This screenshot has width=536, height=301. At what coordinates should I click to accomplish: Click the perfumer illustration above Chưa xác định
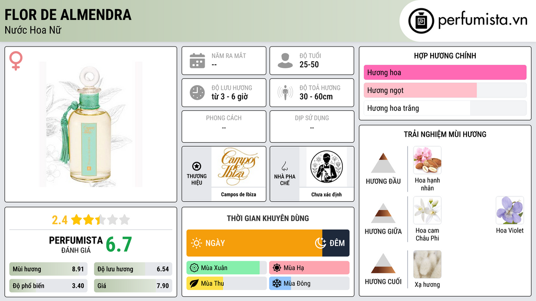[x=327, y=167]
